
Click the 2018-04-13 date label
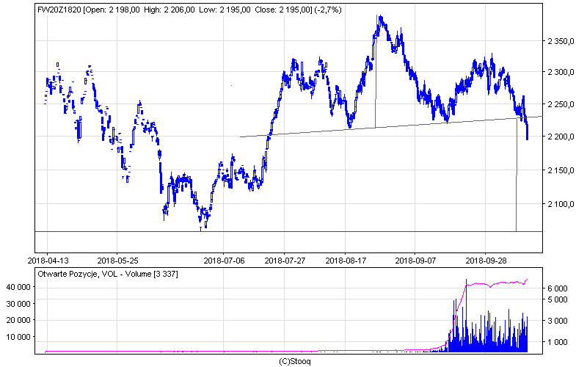tap(48, 261)
